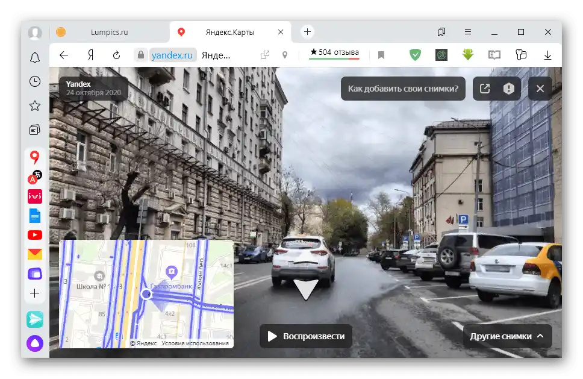Open YouTube shortcut in sidebar

[x=34, y=235]
